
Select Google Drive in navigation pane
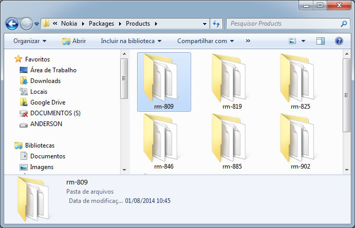tap(47, 102)
